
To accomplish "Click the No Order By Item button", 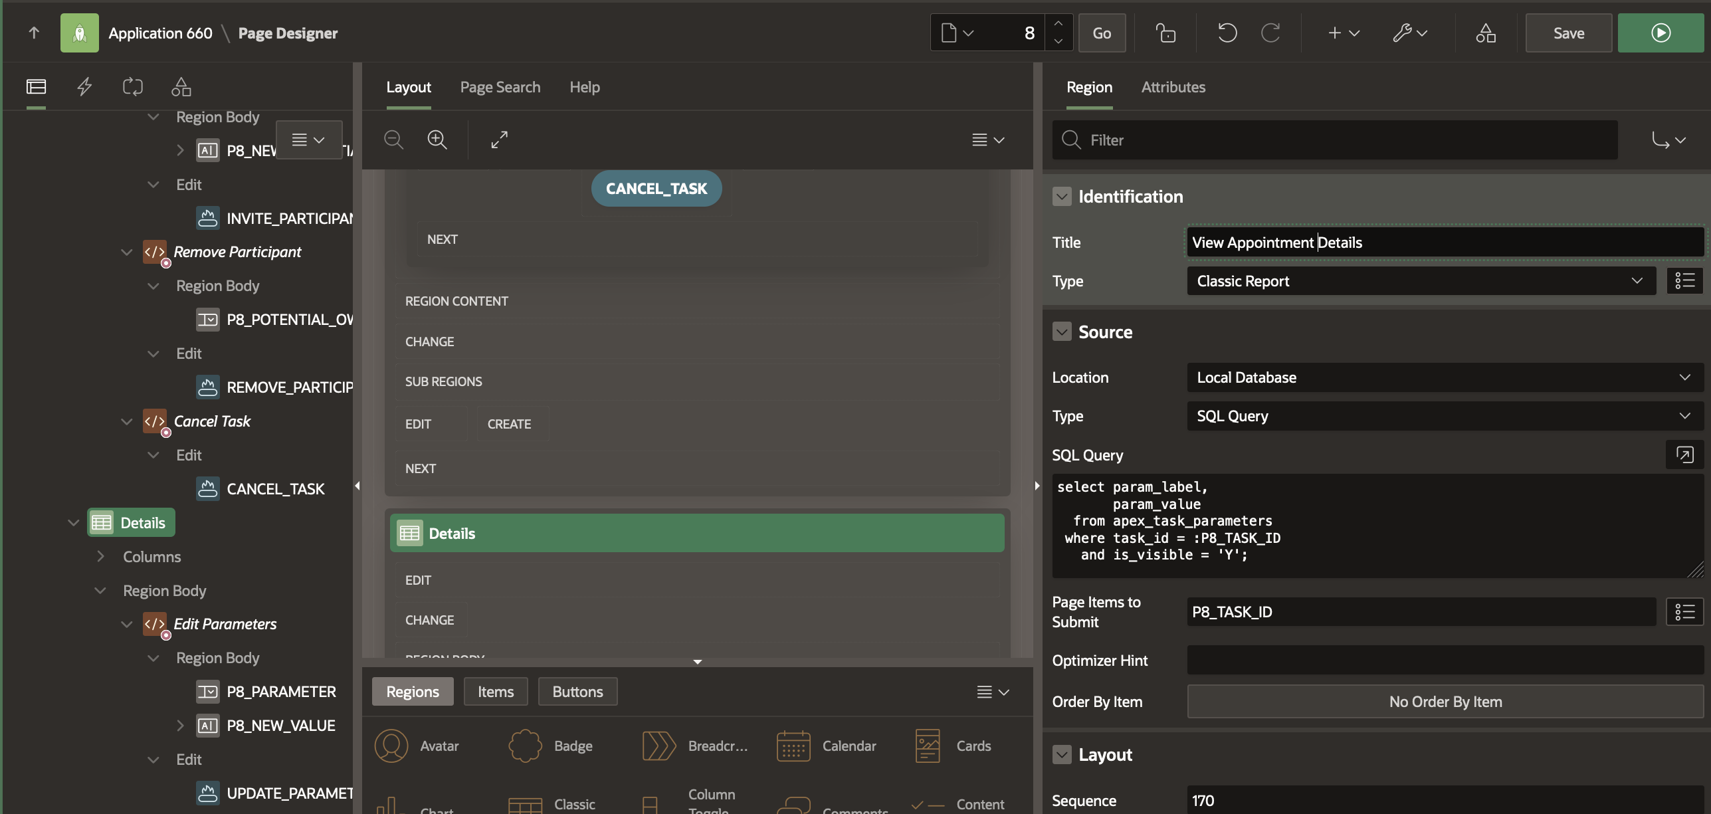I will tap(1445, 702).
